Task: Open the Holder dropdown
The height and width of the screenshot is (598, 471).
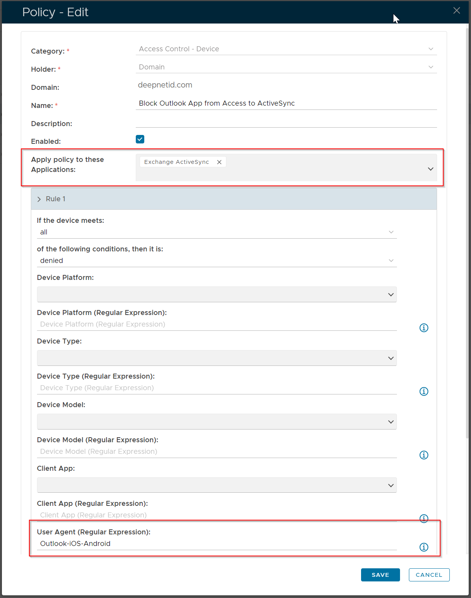Action: 286,67
